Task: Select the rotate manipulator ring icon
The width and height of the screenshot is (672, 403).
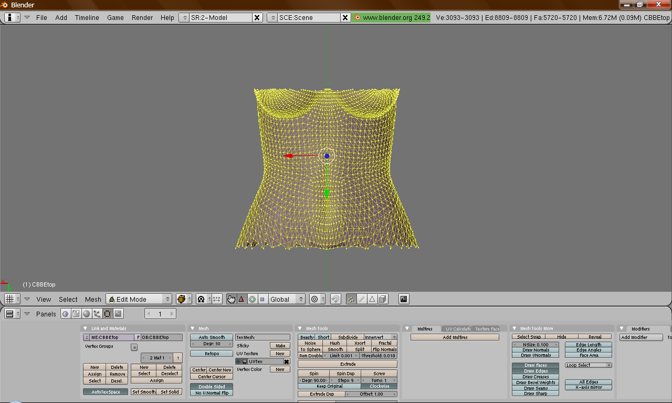Action: click(x=252, y=299)
